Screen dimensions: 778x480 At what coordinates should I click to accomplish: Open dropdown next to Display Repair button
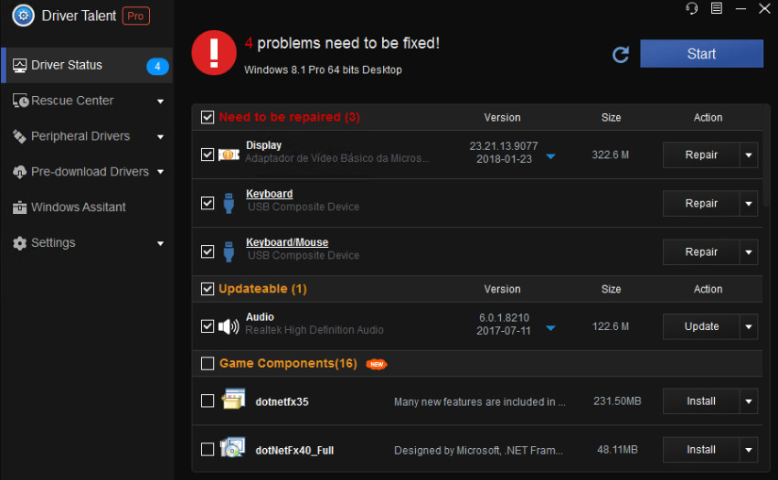coord(749,155)
